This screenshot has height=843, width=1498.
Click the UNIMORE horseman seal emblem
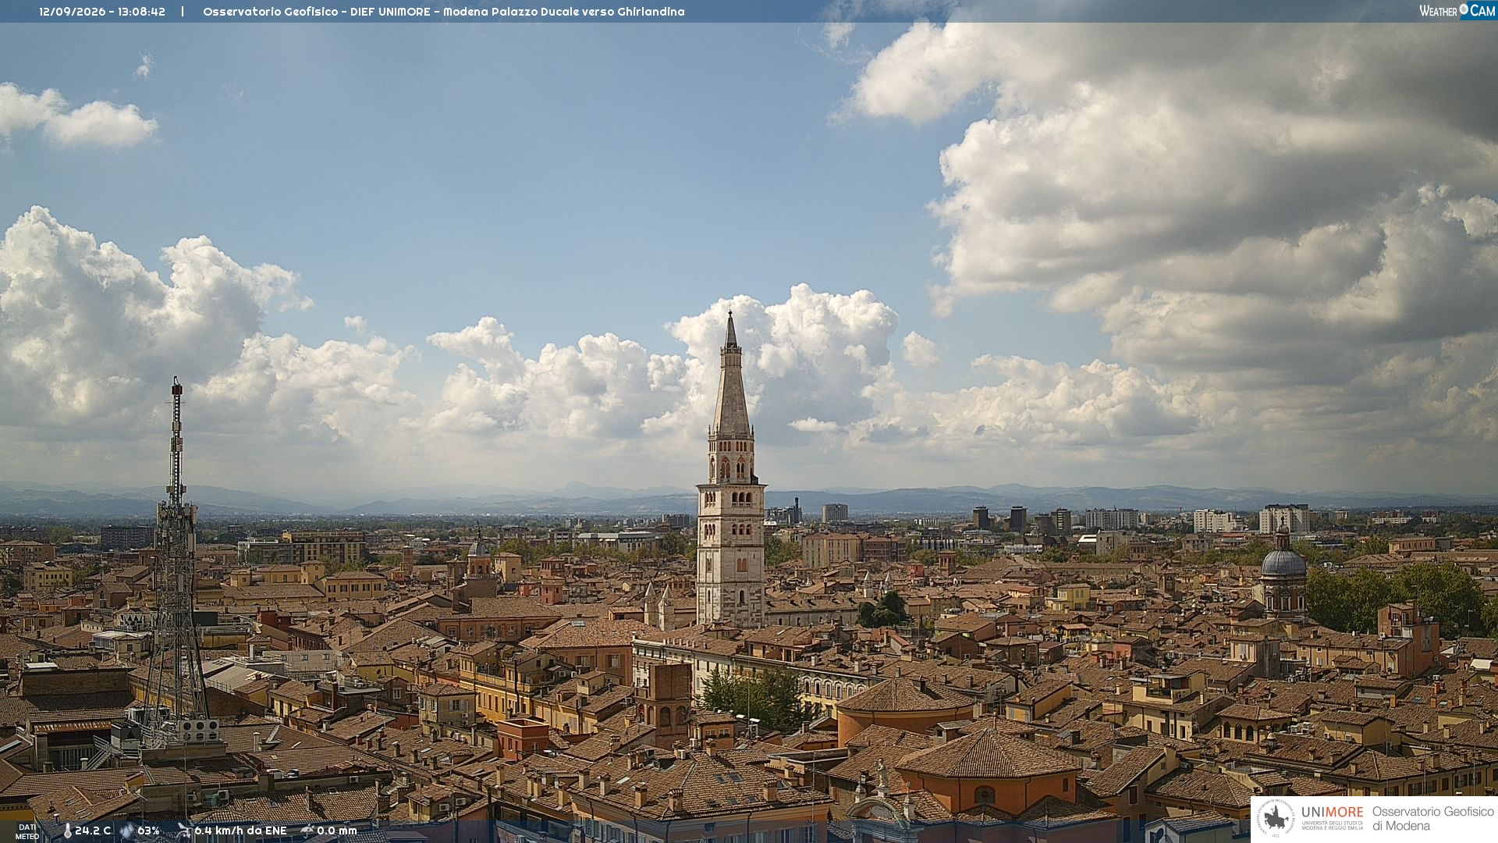[1276, 818]
